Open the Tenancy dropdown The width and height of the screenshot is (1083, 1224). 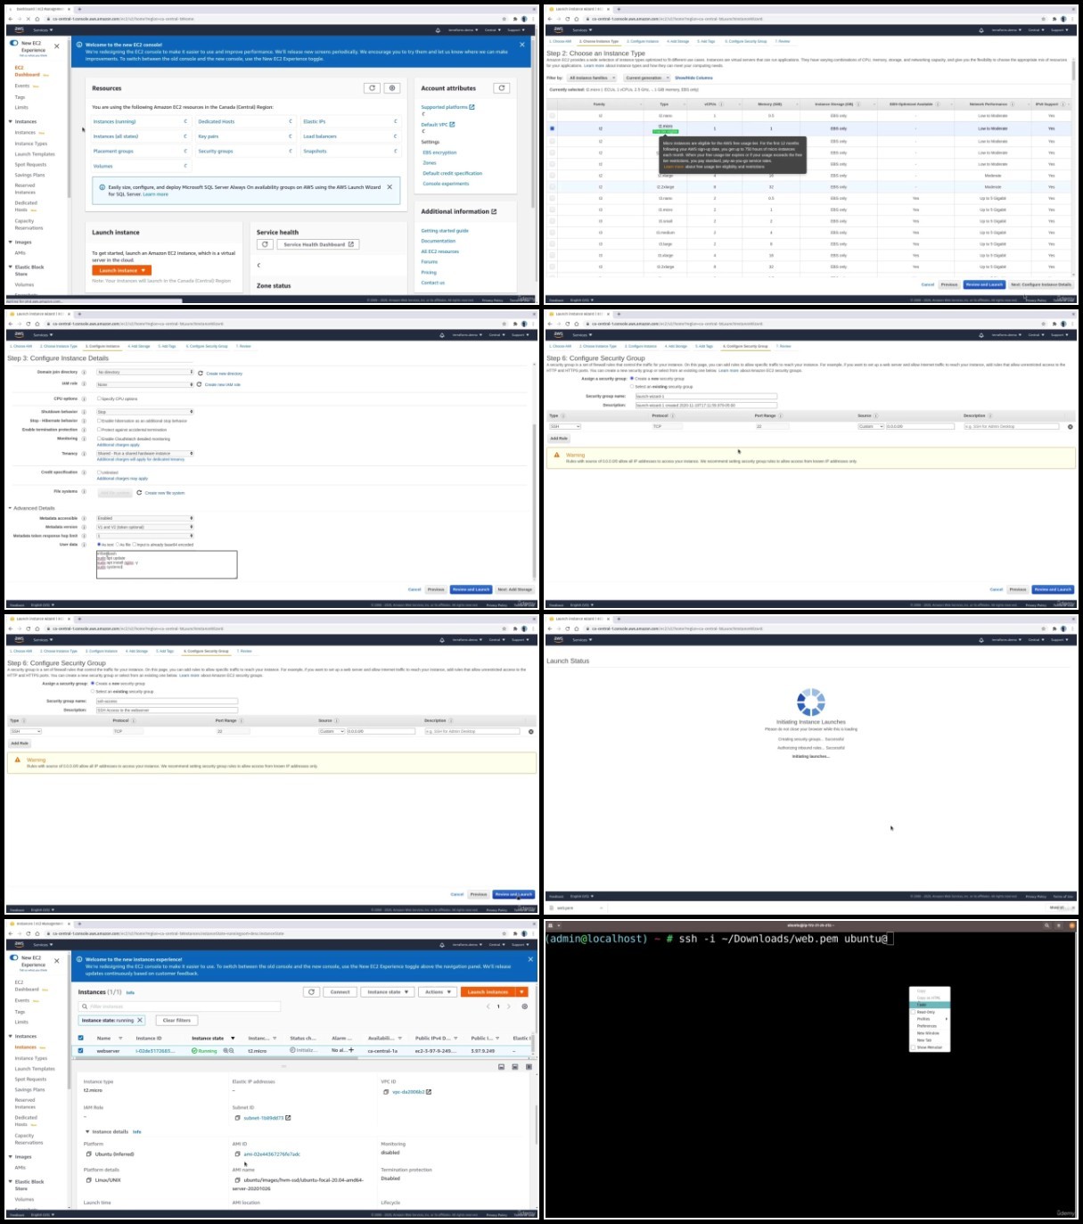coord(145,454)
